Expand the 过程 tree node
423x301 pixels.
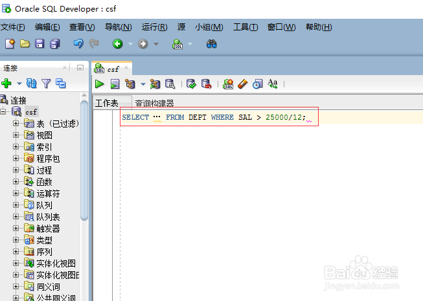[16, 170]
